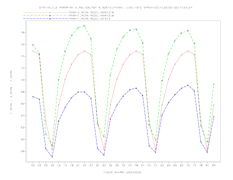
Task: Click x-axis tick label 00
Action: pos(33,165)
